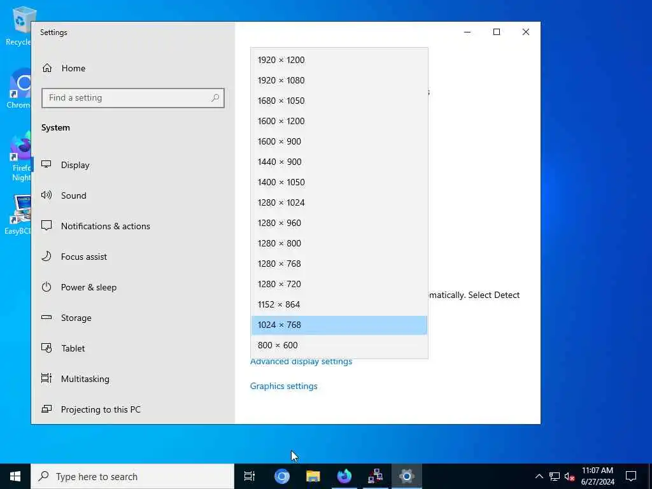
Task: Open Task View from taskbar
Action: tap(250, 476)
